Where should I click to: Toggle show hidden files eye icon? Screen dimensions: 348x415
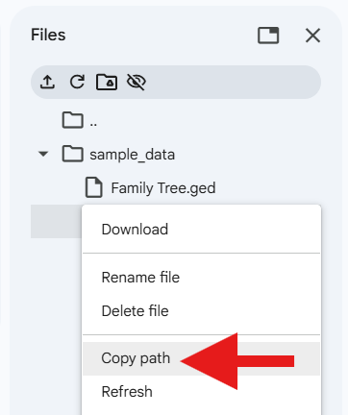(x=137, y=82)
